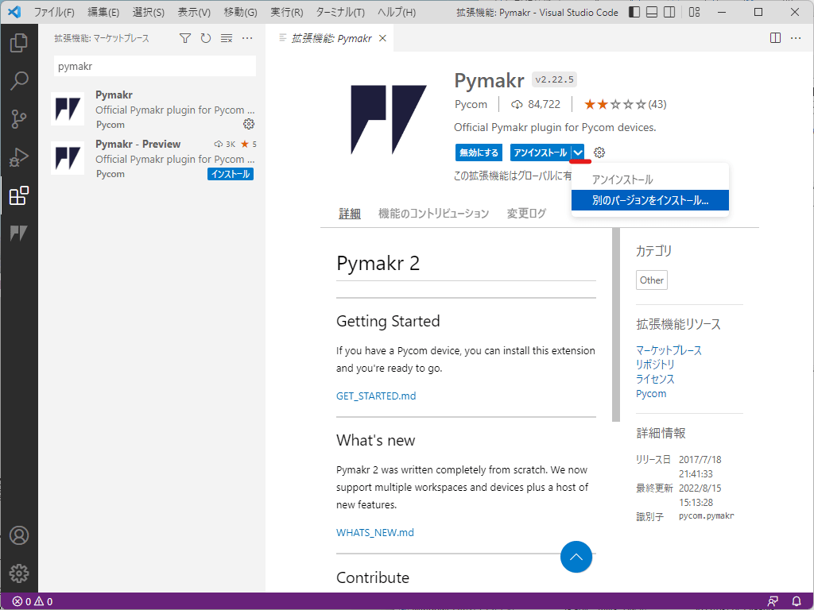This screenshot has width=814, height=610.
Task: Open the 選択(S) menu
Action: (x=148, y=12)
